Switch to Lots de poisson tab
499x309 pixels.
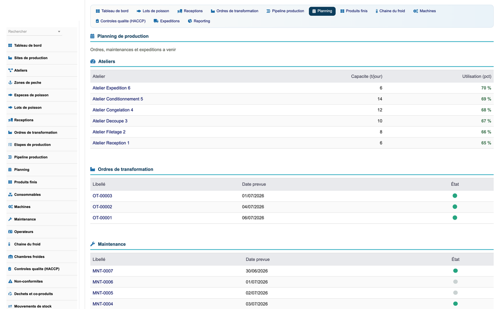pyautogui.click(x=153, y=11)
